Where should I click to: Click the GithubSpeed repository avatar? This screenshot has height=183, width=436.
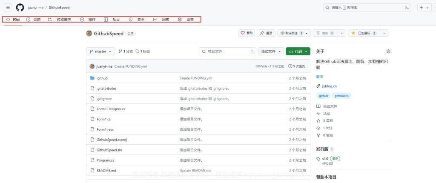89,33
